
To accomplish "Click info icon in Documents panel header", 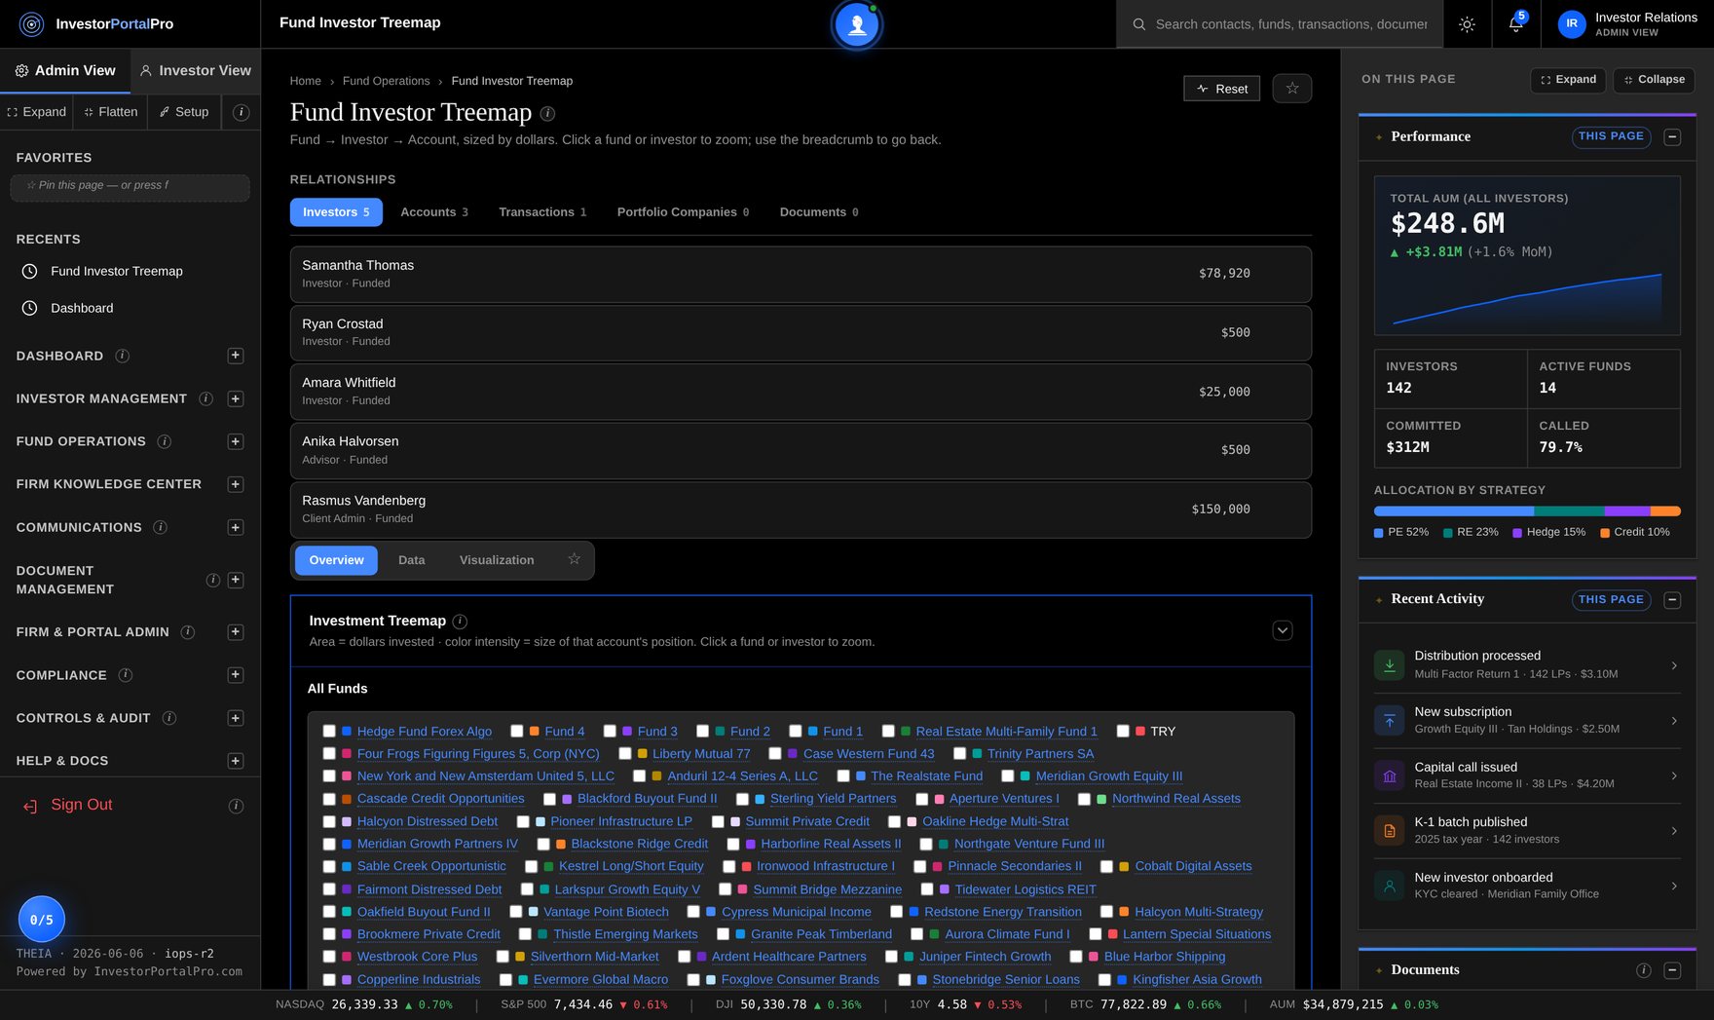I will click(x=1643, y=970).
